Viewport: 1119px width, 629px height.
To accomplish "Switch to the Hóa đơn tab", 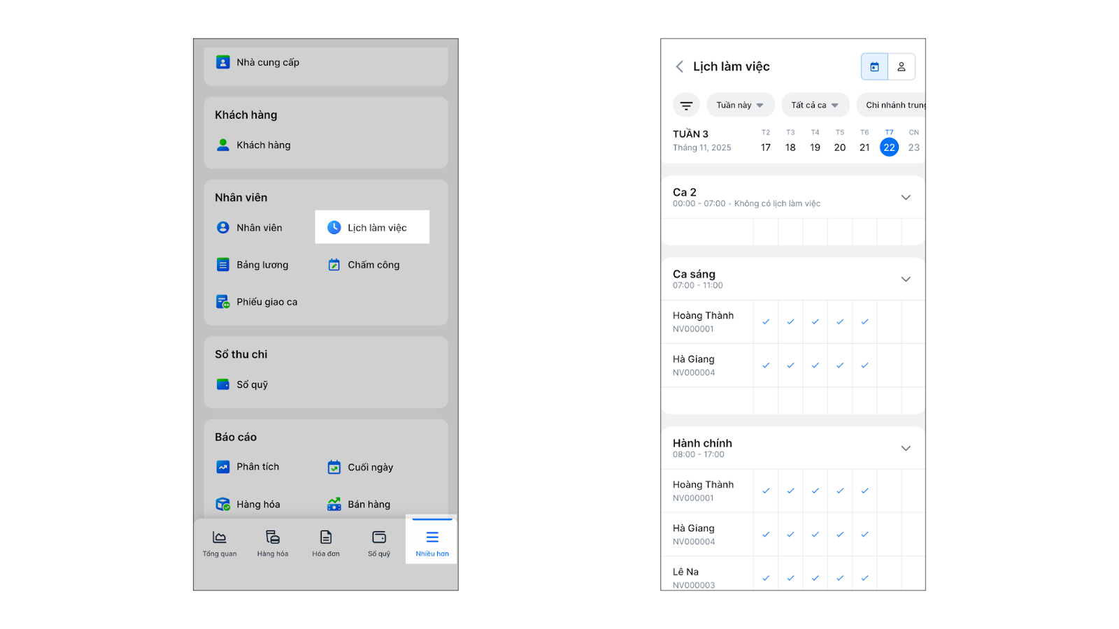I will click(x=326, y=543).
